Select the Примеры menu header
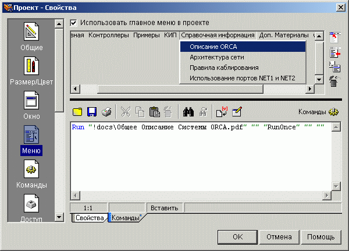349x251 pixels. tap(147, 35)
